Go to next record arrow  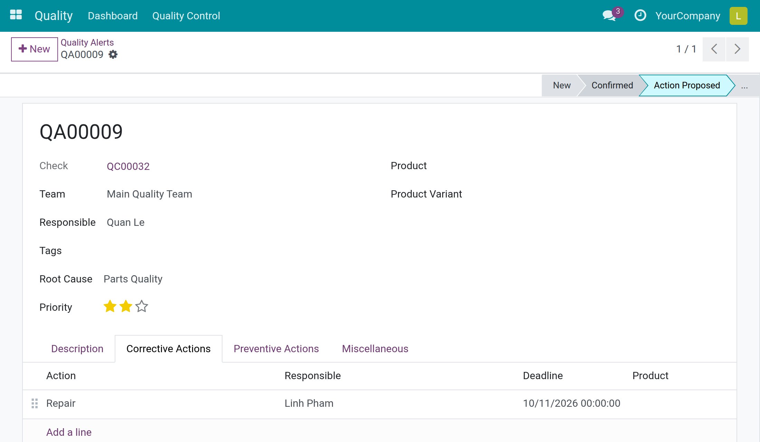[737, 49]
